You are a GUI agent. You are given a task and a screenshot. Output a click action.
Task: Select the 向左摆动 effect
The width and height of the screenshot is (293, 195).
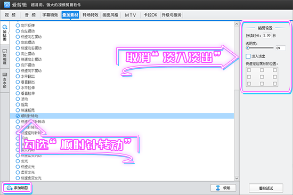(x=25, y=31)
